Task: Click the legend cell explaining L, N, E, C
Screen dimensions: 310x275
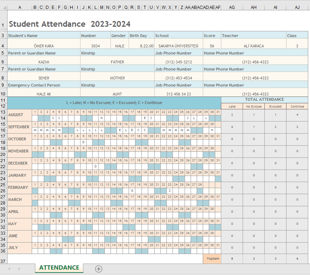Action: [x=114, y=102]
